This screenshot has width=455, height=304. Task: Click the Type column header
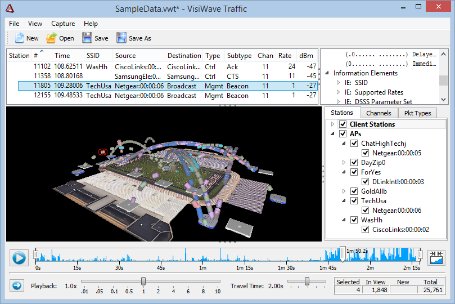tap(214, 56)
